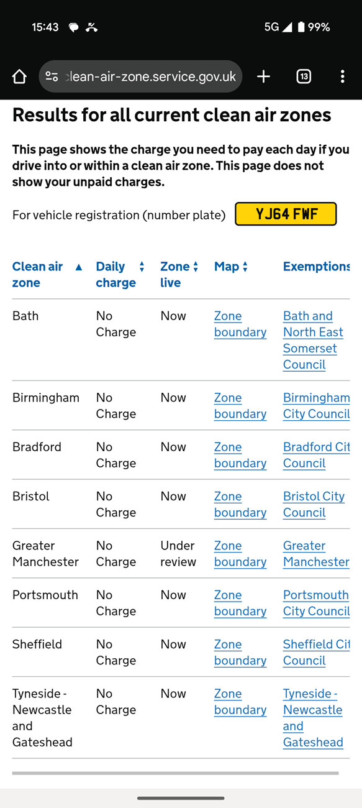Open Birmingham City Council exemptions link

[317, 405]
